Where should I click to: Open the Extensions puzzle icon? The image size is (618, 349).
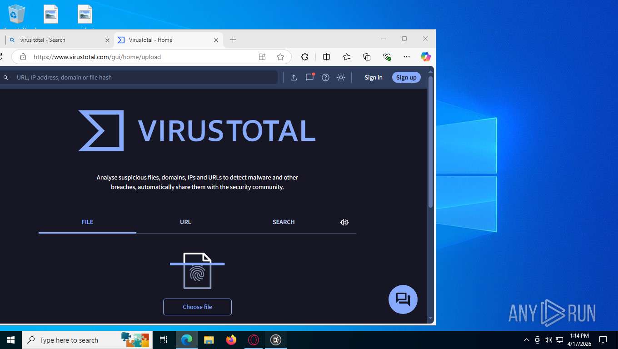[x=304, y=57]
